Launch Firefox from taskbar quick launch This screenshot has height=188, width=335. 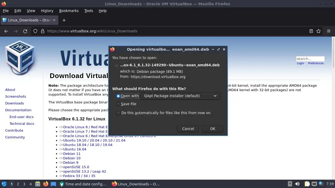(x=46, y=184)
